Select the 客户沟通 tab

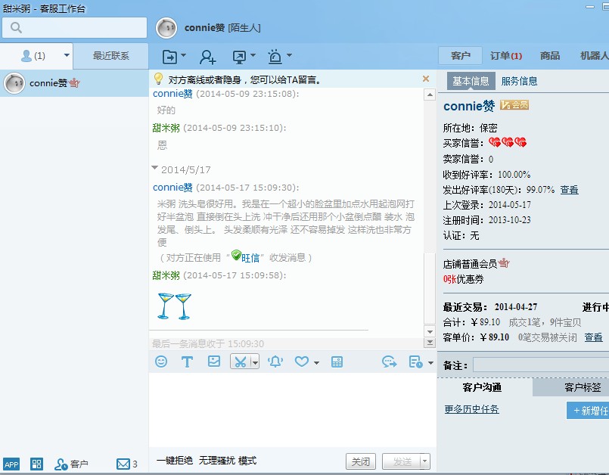pyautogui.click(x=482, y=387)
